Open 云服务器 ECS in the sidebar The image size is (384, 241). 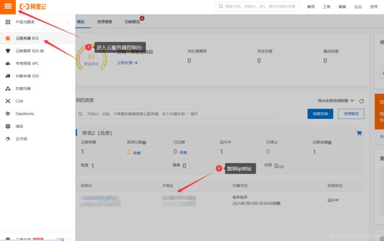click(x=37, y=38)
